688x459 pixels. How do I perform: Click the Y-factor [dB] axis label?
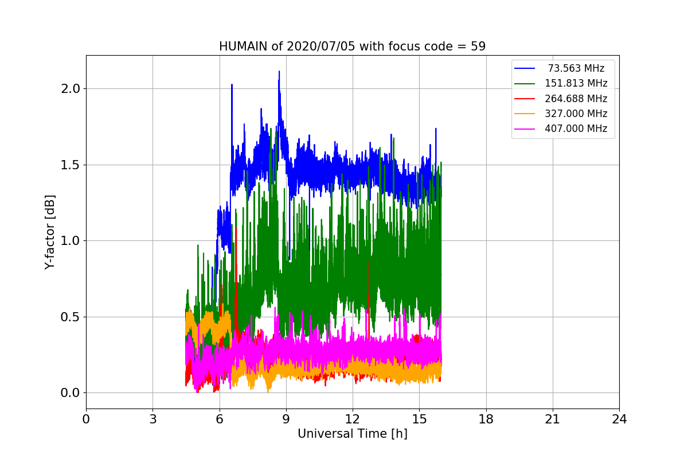point(50,232)
